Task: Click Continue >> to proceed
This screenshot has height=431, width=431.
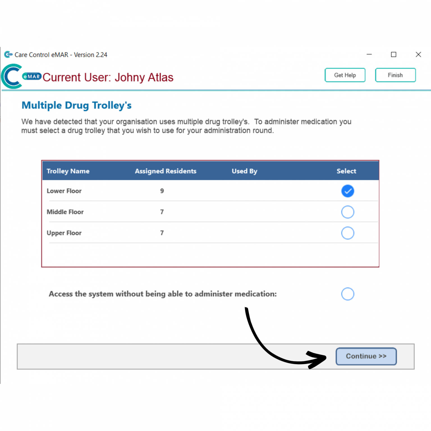Action: click(x=366, y=356)
